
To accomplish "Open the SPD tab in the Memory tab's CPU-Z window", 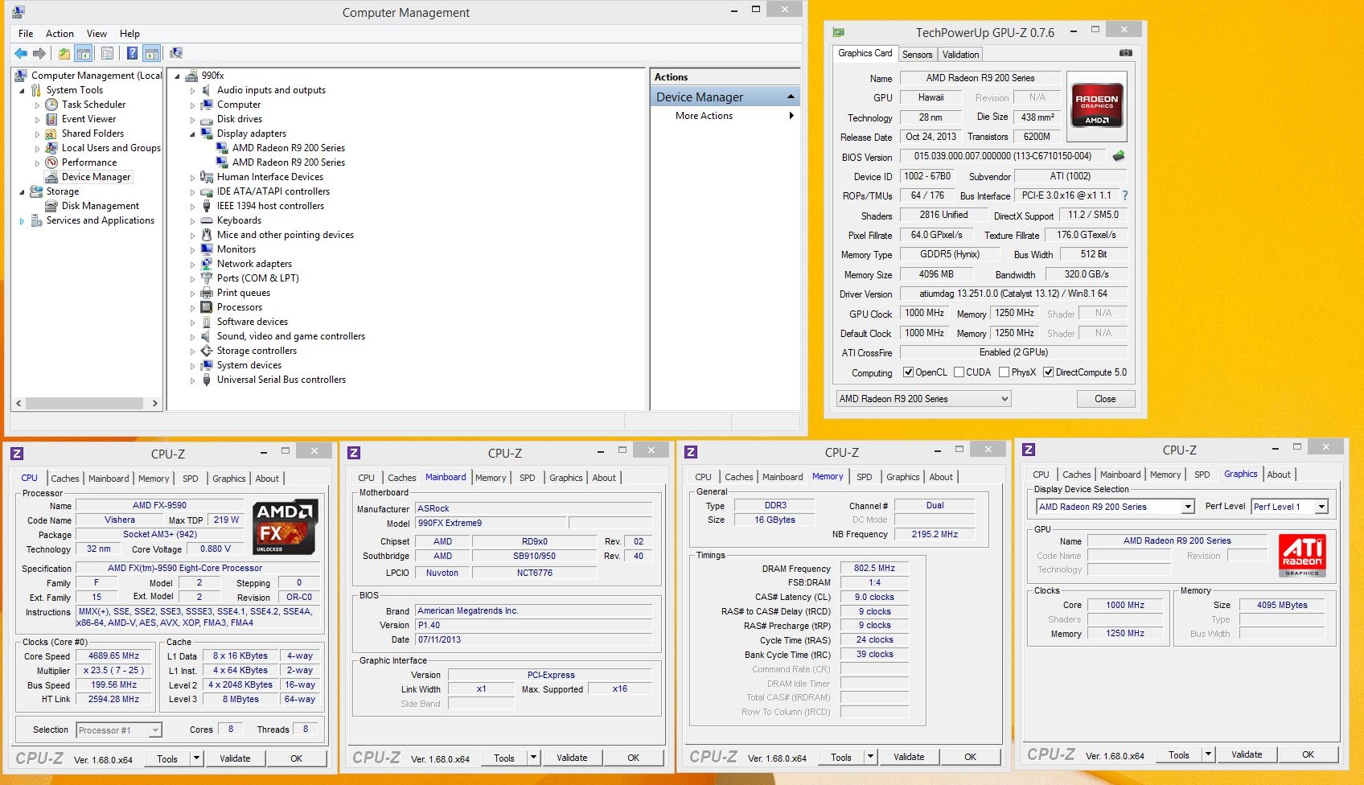I will (865, 477).
